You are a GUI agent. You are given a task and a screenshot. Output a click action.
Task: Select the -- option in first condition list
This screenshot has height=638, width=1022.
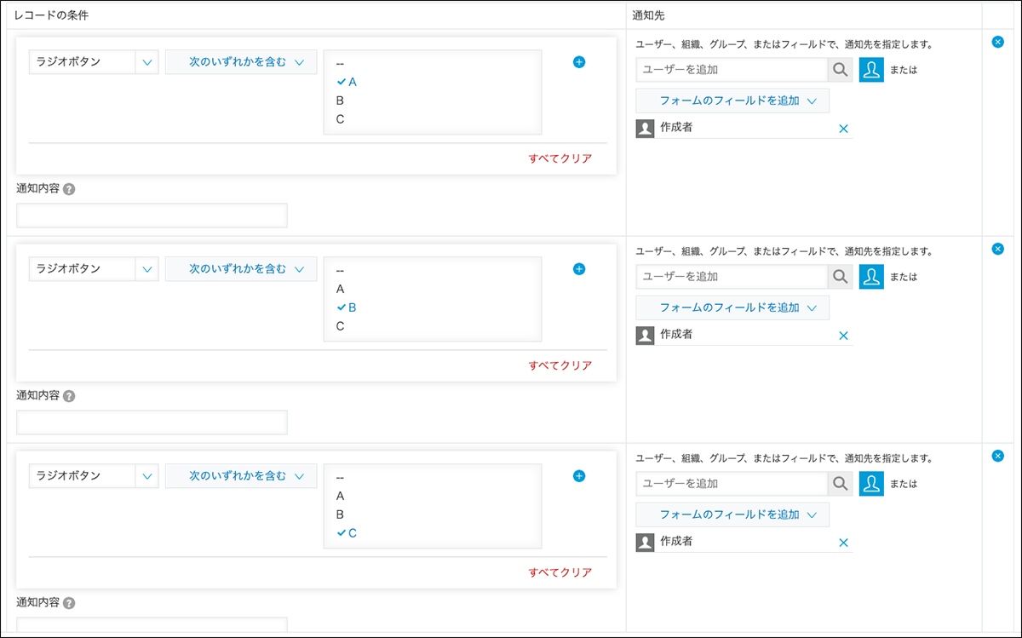click(x=341, y=63)
